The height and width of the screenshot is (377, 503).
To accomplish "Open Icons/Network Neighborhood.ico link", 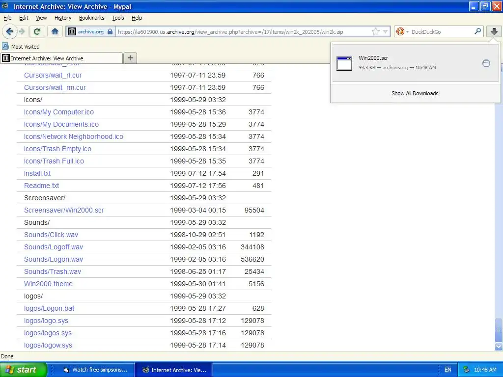I will (74, 136).
